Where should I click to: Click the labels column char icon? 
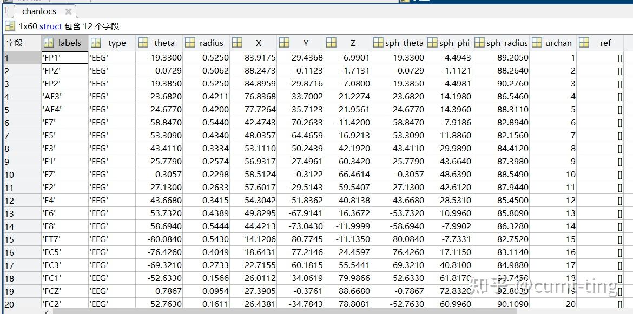coord(49,43)
